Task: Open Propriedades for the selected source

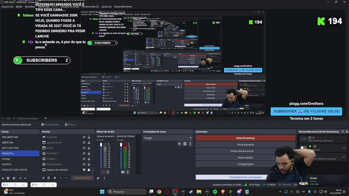Action: pyautogui.click(x=50, y=125)
